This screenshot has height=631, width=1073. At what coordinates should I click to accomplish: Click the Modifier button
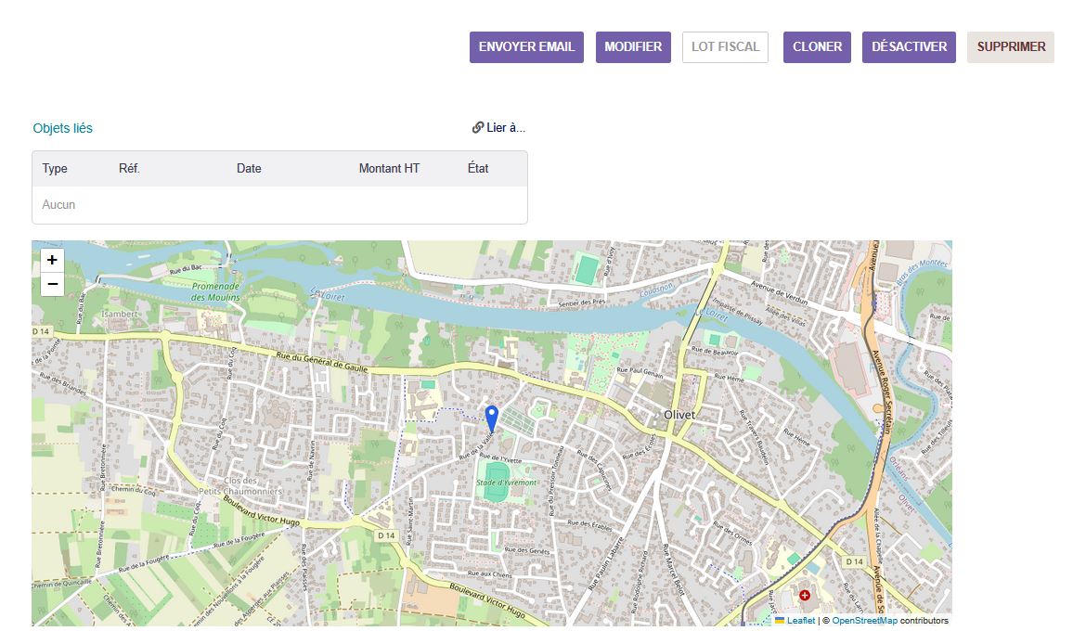(x=633, y=47)
